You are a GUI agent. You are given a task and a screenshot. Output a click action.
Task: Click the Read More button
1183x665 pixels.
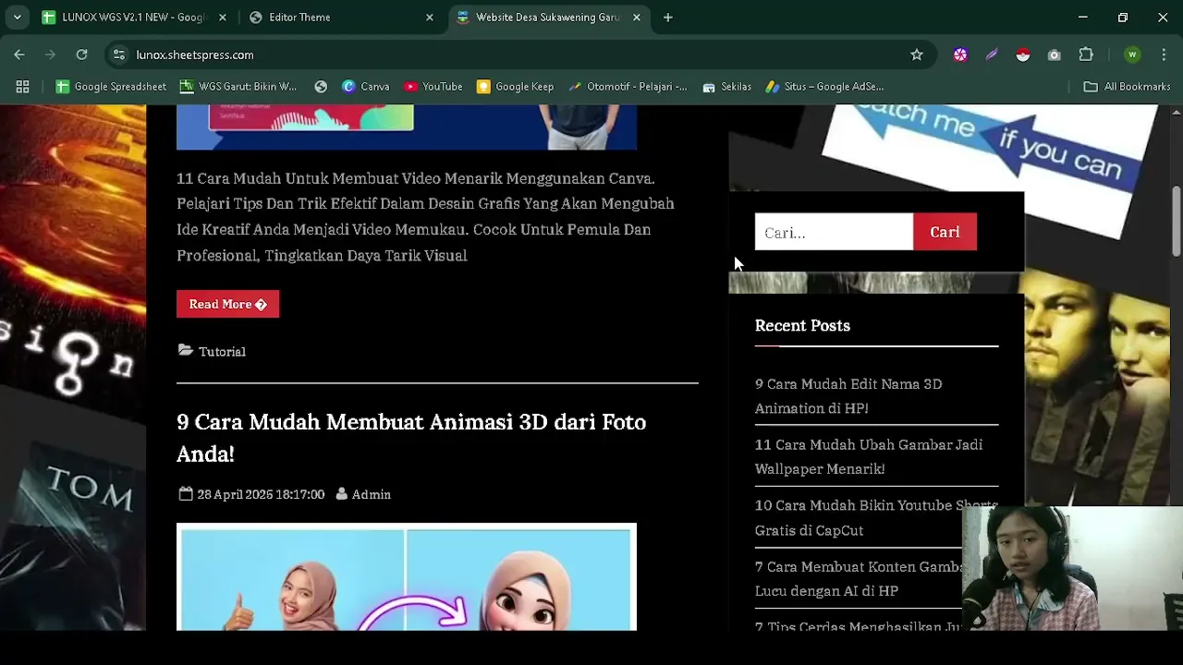coord(227,304)
